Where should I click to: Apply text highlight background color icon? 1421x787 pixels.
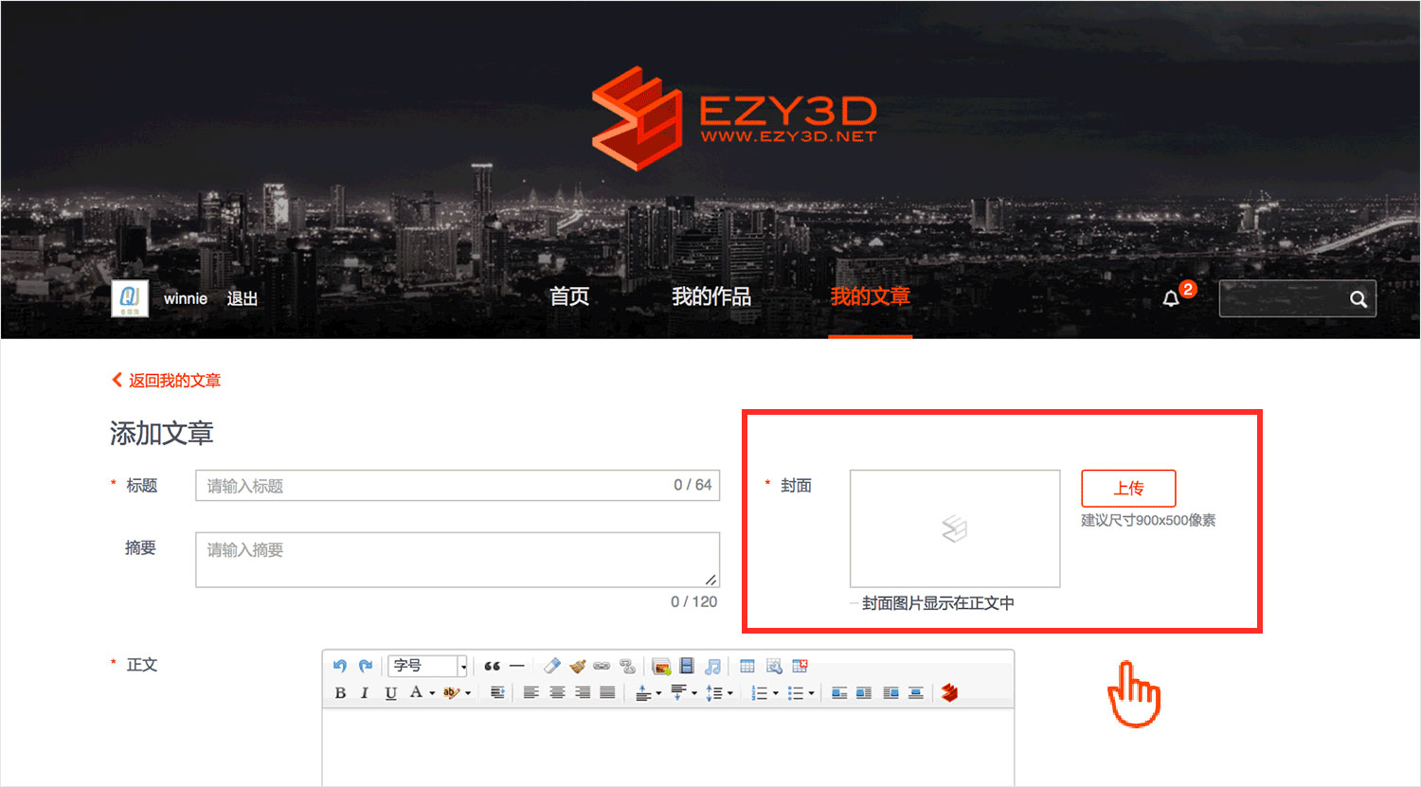pos(452,693)
